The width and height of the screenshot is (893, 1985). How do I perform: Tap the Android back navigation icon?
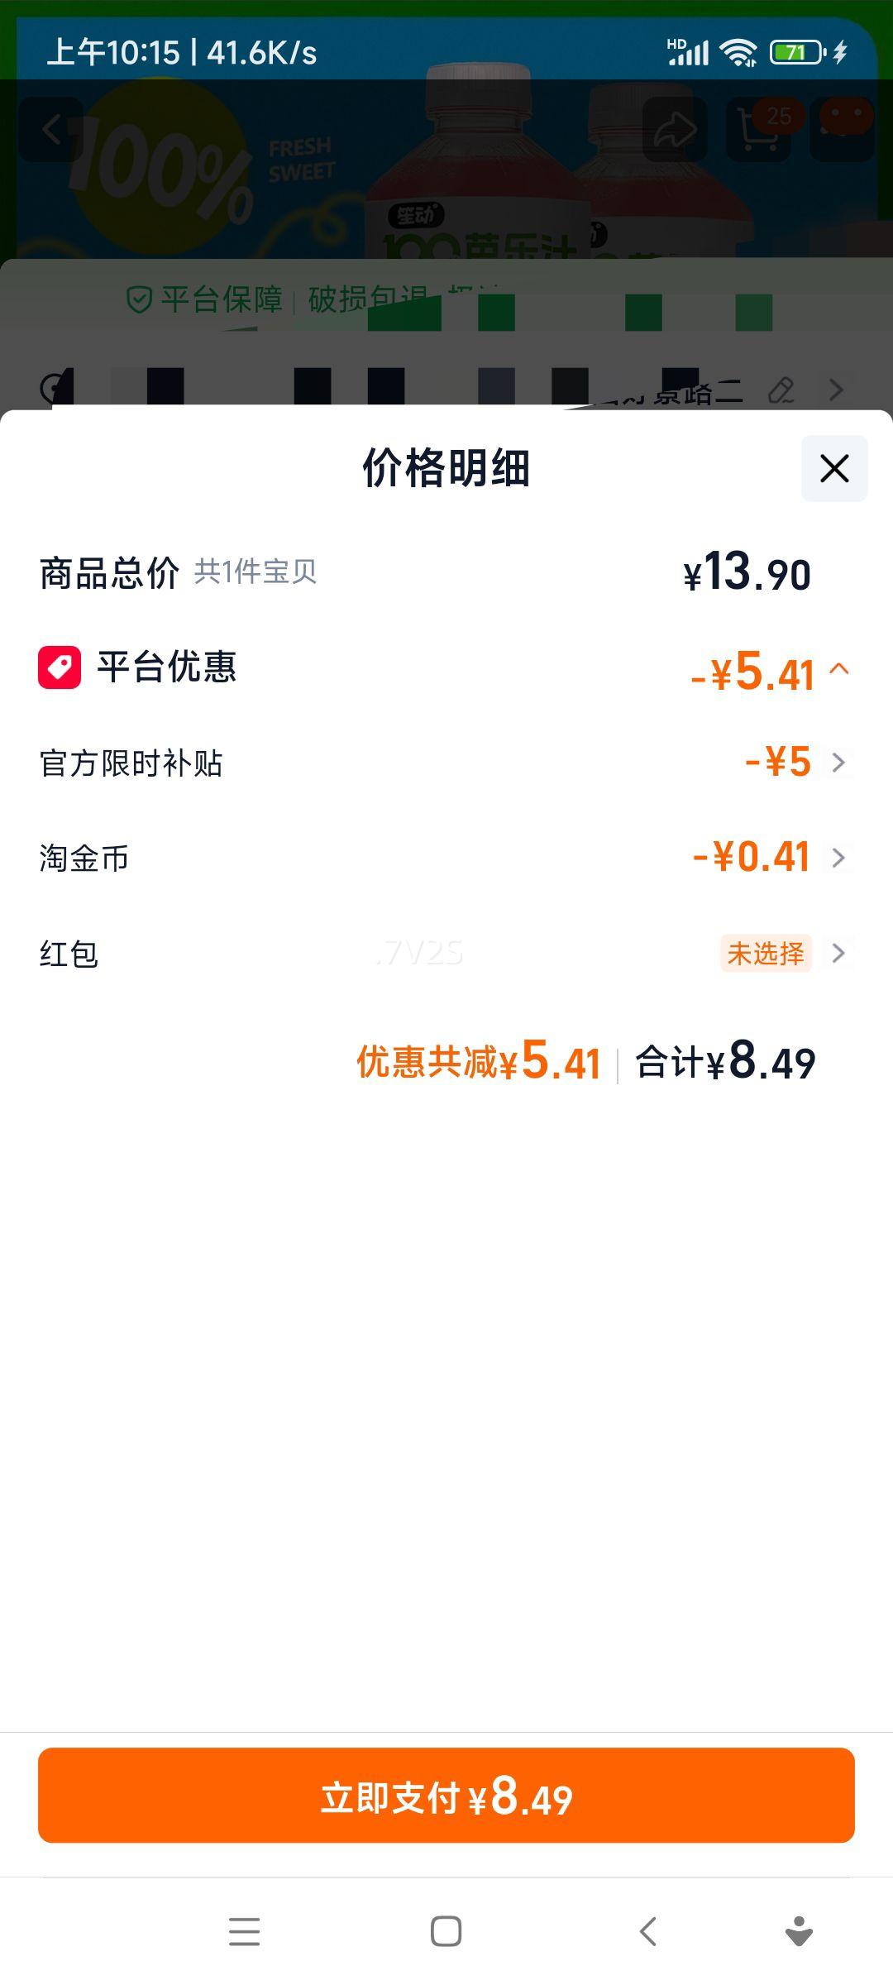647,1931
